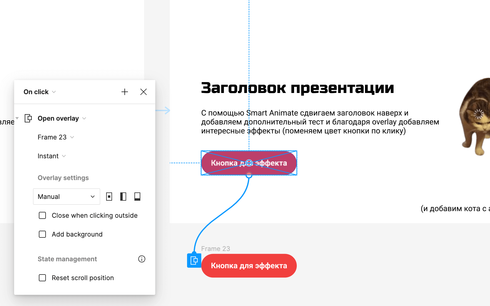Close the interaction settings panel
Viewport: 490px width, 306px height.
coord(143,92)
